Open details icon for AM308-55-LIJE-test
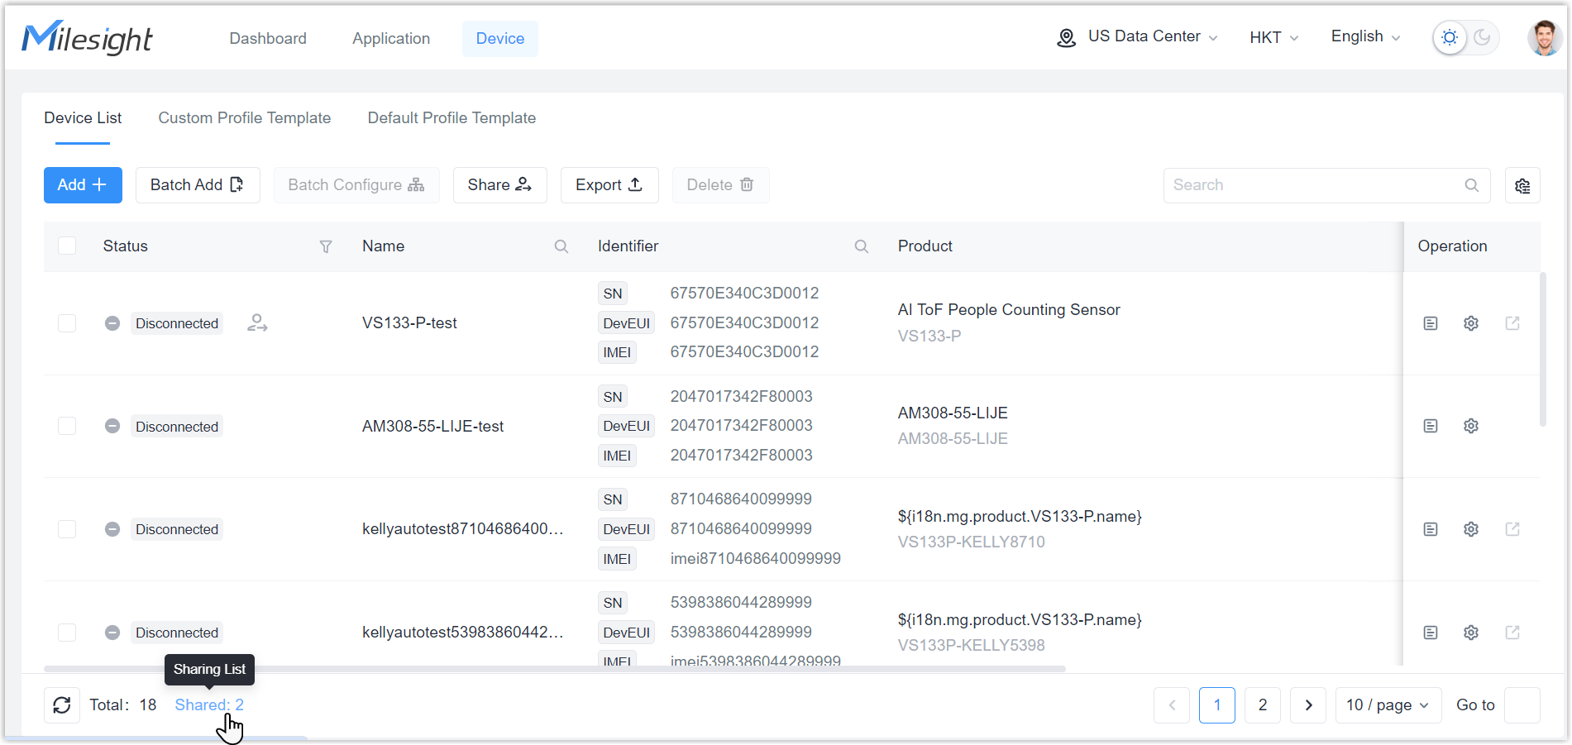 [1431, 426]
